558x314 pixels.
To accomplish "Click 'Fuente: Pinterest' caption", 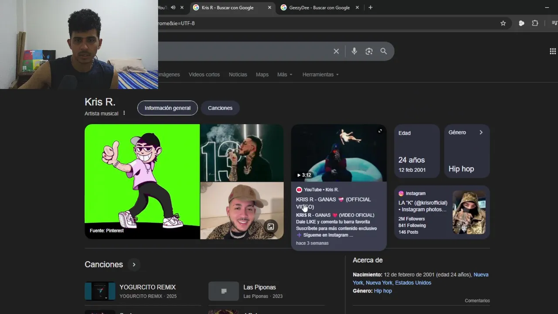I will 107,230.
